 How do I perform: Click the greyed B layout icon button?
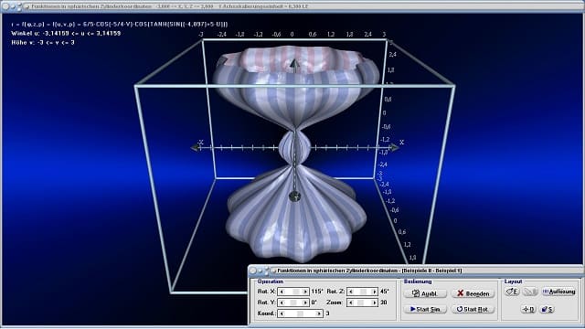pyautogui.click(x=530, y=292)
